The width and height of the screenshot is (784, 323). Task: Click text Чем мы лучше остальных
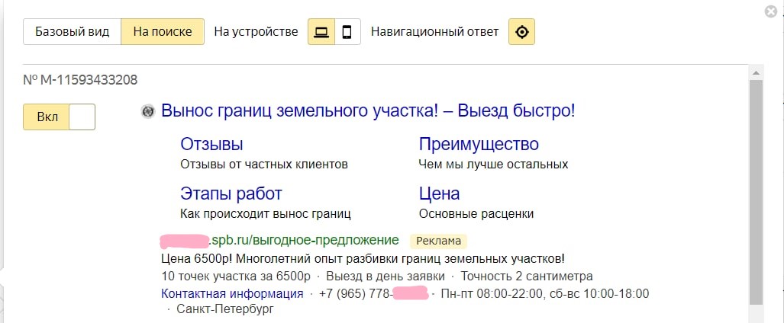pyautogui.click(x=493, y=165)
